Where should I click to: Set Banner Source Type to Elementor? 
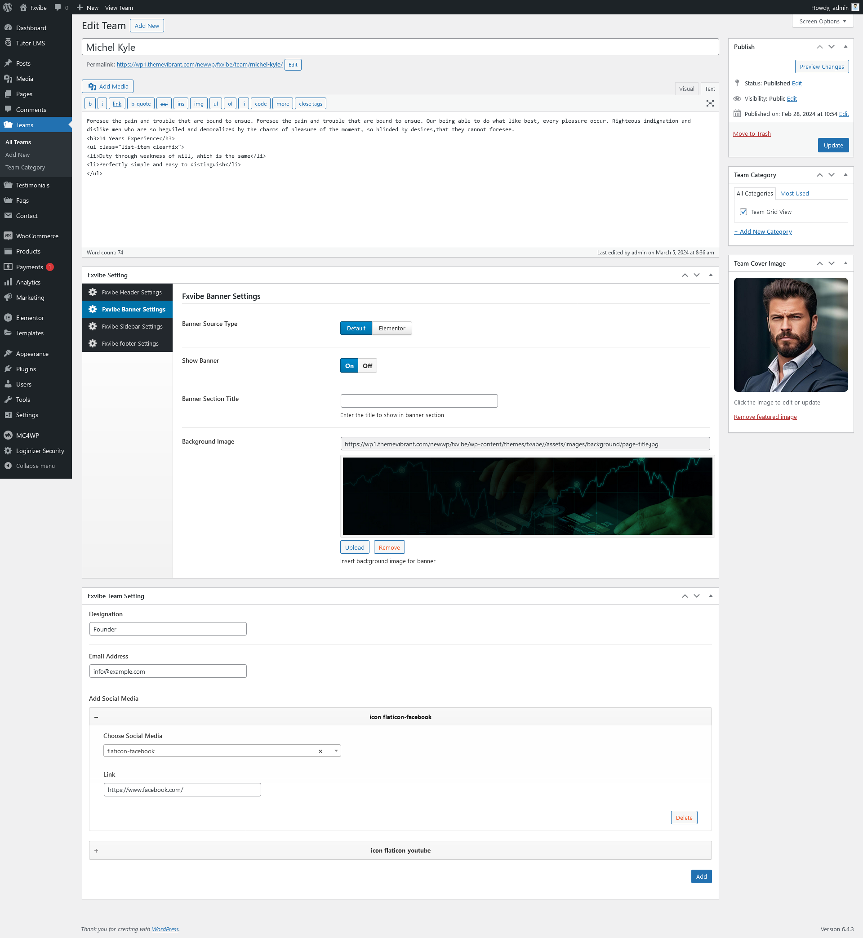coord(392,329)
